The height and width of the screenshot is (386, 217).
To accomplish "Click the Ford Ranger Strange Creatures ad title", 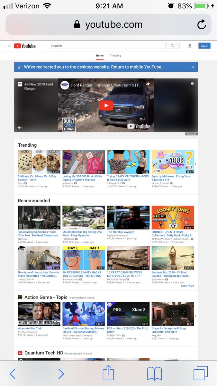I will pyautogui.click(x=106, y=85).
